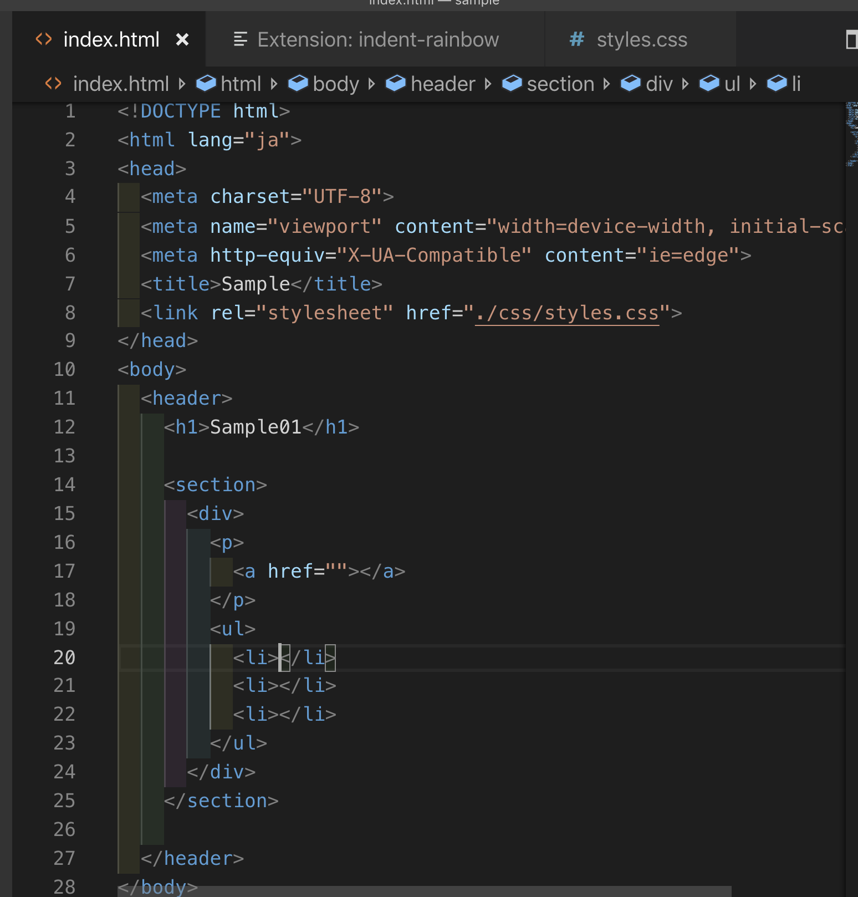Screen dimensions: 858x897
Task: Click the breadcrumb div cube icon
Action: (x=631, y=83)
